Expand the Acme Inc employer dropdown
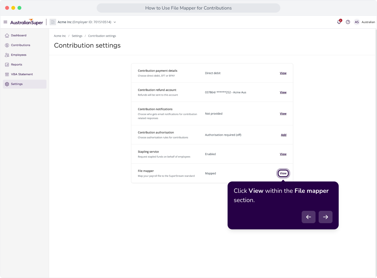Viewport: 377px width, 278px height. pos(115,22)
